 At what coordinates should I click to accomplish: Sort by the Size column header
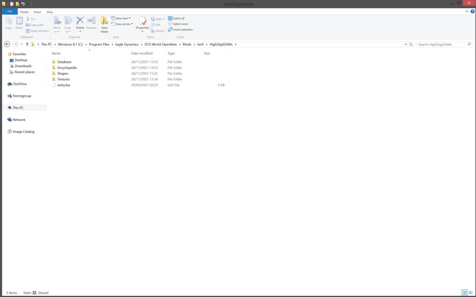pos(207,53)
